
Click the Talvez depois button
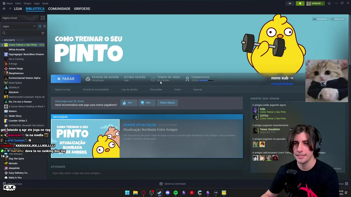[x=167, y=103]
